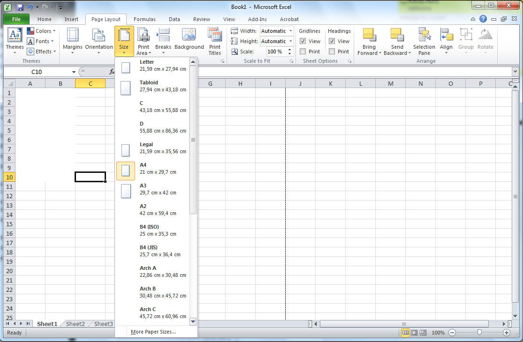
Task: Choose Tabloid paper size
Action: (x=152, y=86)
